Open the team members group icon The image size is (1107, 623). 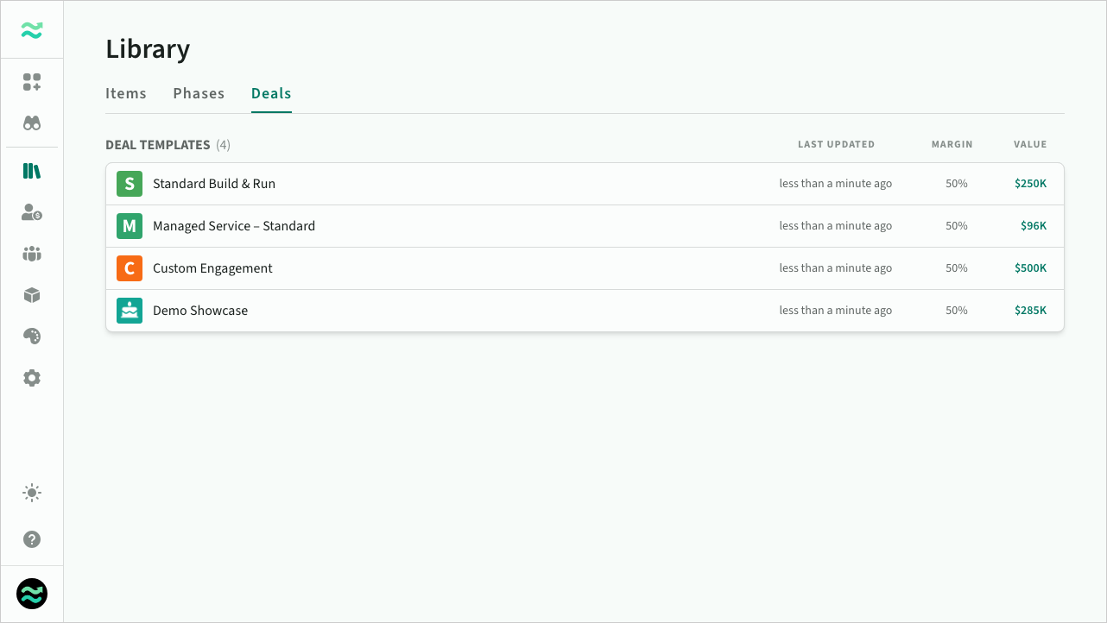32,254
